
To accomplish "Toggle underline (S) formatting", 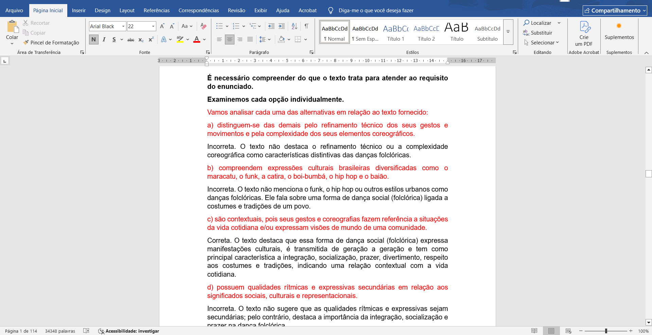I will point(114,39).
